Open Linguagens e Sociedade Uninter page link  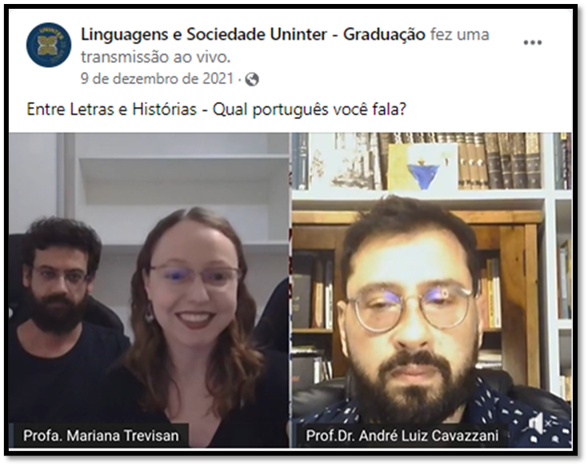[x=253, y=34]
